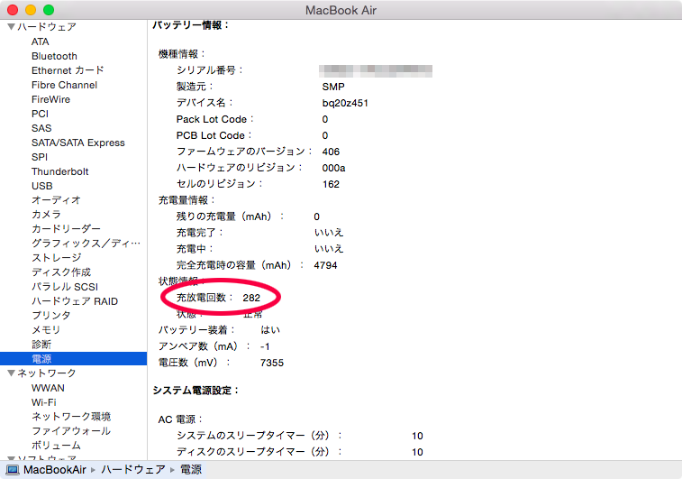
Task: Open the ネットワーク環境 entry
Action: click(71, 417)
